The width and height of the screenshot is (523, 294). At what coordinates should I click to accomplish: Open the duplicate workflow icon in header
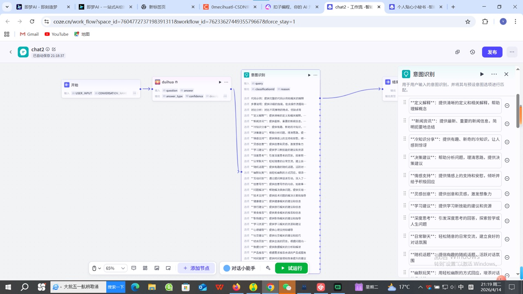click(x=458, y=52)
